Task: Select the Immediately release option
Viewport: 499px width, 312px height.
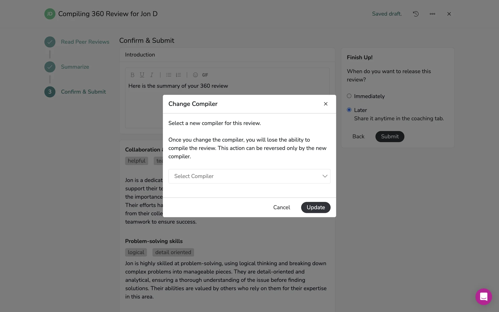Action: [x=349, y=96]
